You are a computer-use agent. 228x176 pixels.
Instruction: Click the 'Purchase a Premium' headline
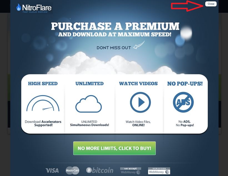pos(115,26)
